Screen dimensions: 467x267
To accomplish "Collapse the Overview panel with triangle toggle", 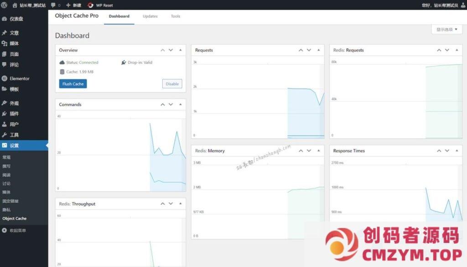I will 181,50.
